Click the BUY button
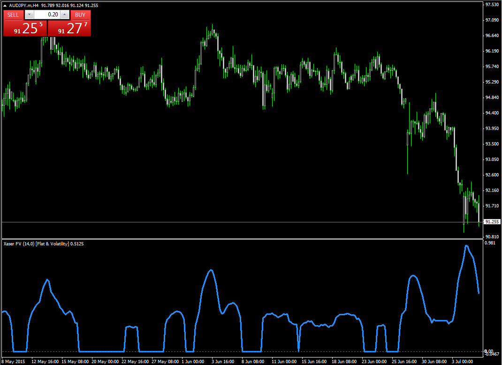 (x=80, y=15)
